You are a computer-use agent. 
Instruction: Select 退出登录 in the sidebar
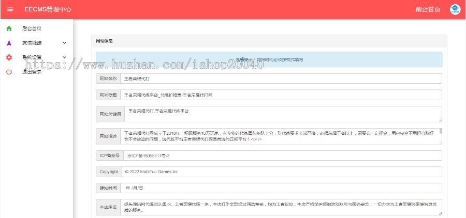[32, 72]
